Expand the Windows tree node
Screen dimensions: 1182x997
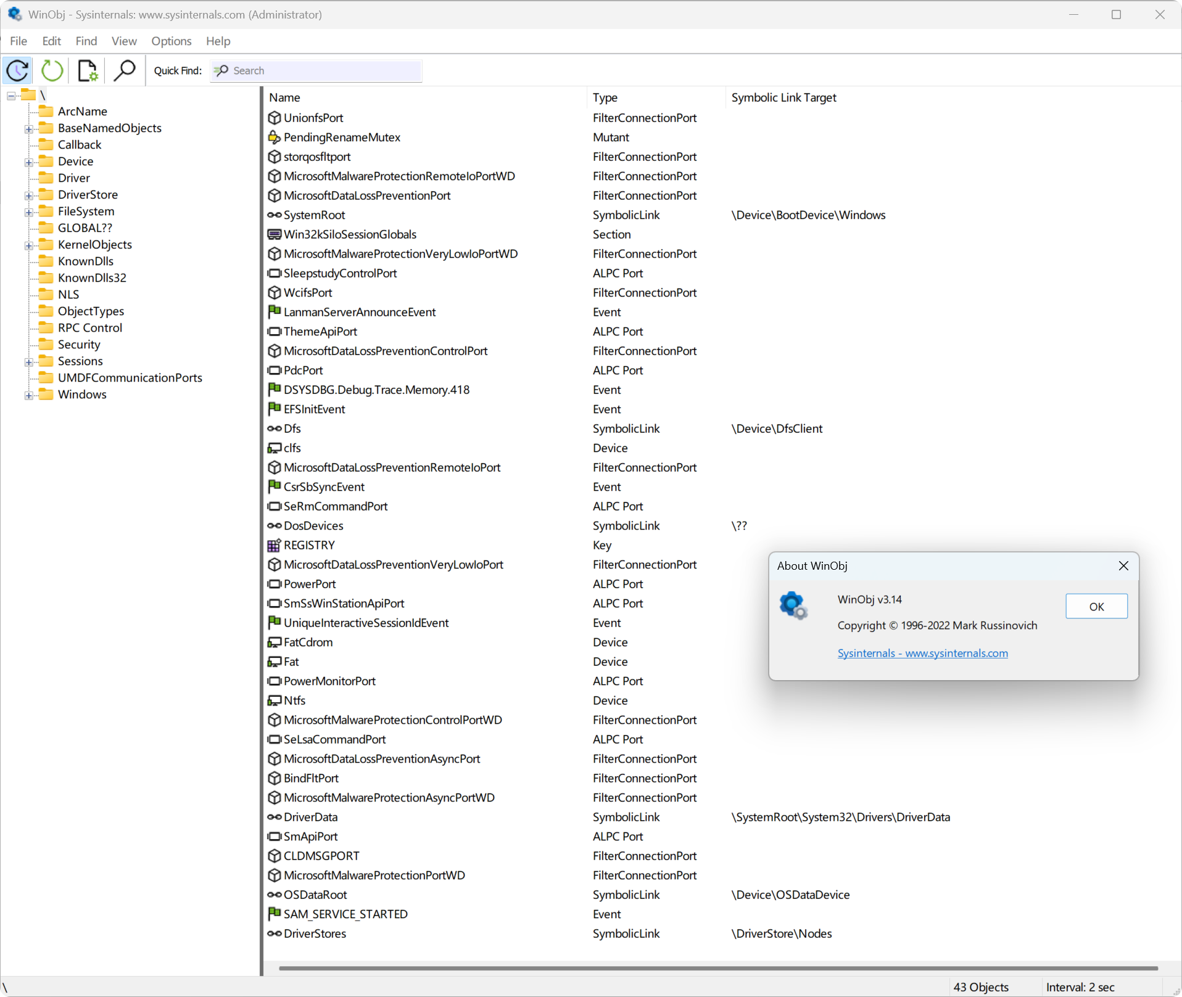click(x=28, y=395)
